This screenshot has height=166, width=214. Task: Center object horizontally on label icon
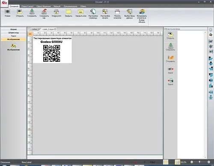[211, 46]
